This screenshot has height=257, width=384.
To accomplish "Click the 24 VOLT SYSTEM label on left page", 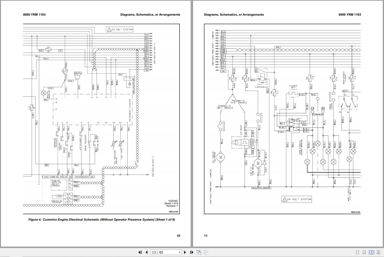I will tap(120, 29).
